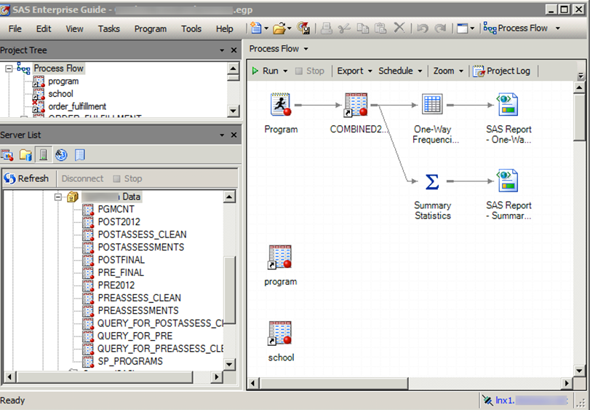The width and height of the screenshot is (590, 410).
Task: Open the Tasks menu
Action: coord(109,29)
